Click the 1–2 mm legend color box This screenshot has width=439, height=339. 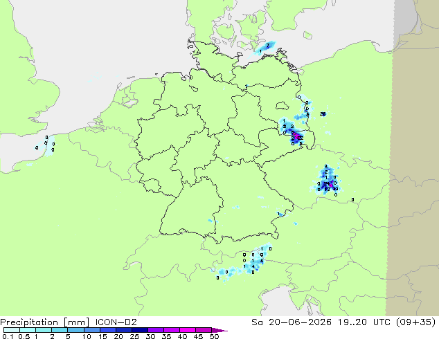coord(44,330)
